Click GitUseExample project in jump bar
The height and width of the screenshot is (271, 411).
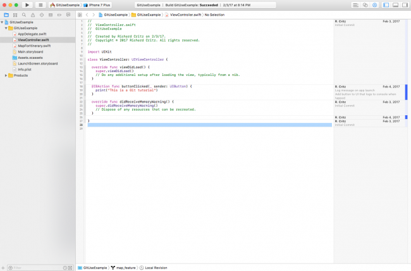point(113,15)
